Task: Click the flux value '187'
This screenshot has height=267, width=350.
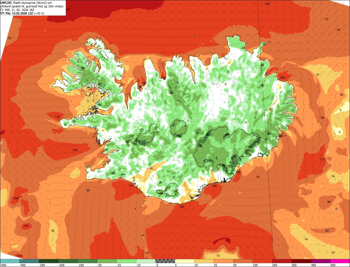Action: 144,83
